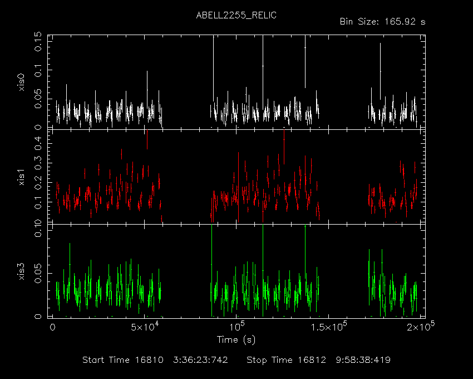Viewport: 473px width, 379px height.
Task: Click the 'Start Time 16810 3:36:23:742' text
Action: 155,360
